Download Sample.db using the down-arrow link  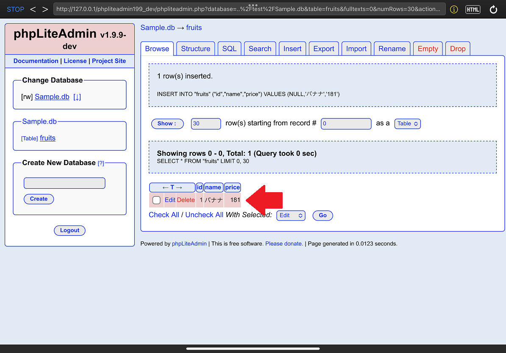(77, 97)
